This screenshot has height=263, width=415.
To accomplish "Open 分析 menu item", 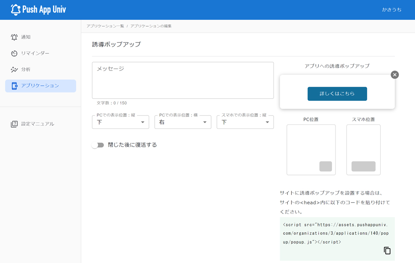I will pyautogui.click(x=41, y=70).
